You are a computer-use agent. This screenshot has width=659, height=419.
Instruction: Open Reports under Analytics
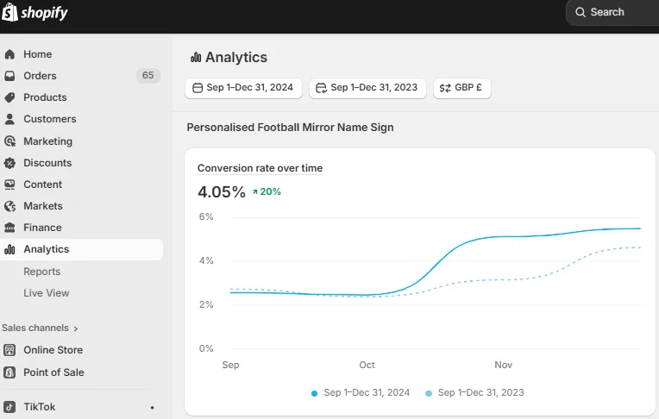pyautogui.click(x=41, y=272)
